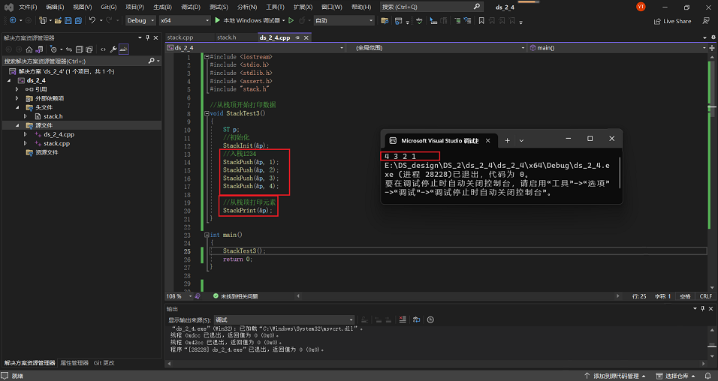Click the Navigate Backward icon

tap(13, 20)
